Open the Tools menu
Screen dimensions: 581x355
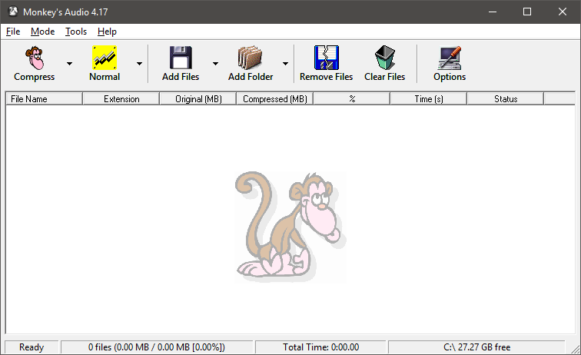(76, 32)
